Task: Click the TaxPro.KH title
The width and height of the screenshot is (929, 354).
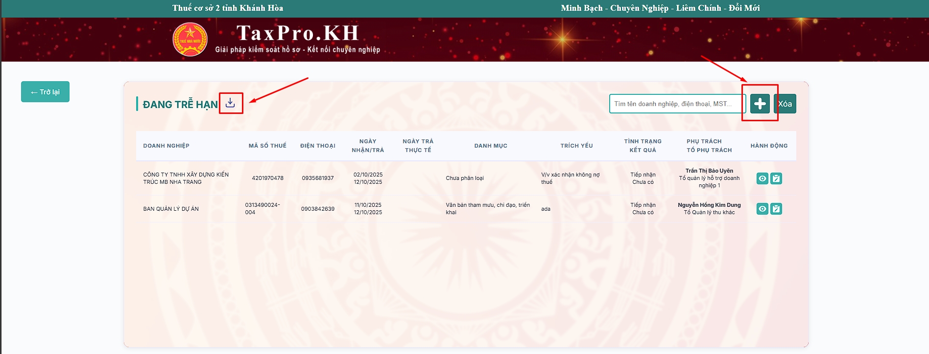Action: tap(298, 33)
